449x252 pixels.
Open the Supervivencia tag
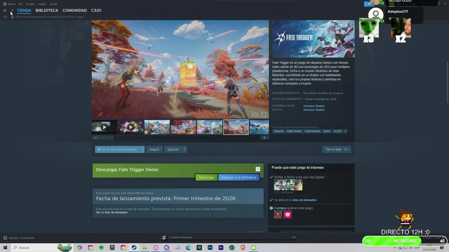point(312,131)
